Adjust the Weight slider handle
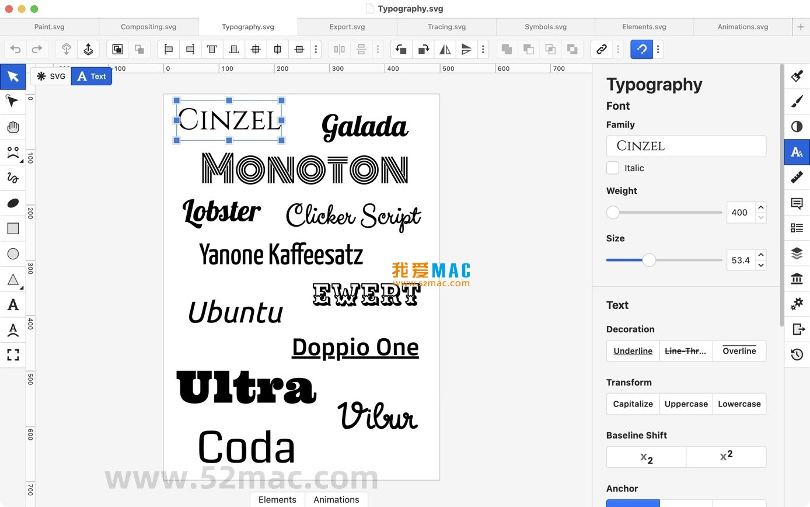This screenshot has height=507, width=810. coord(613,213)
